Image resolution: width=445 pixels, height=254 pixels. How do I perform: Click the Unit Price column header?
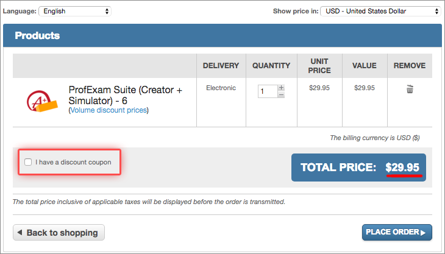coord(319,66)
